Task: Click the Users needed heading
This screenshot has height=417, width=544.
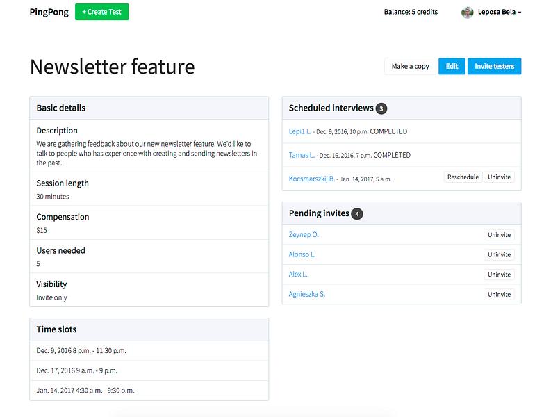Action: tap(60, 250)
